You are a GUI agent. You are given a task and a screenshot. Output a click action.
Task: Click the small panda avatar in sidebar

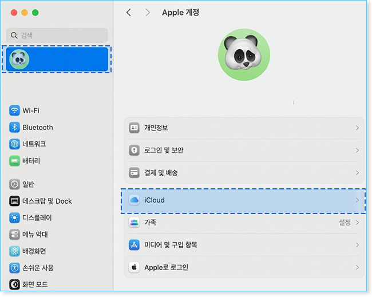(x=19, y=59)
